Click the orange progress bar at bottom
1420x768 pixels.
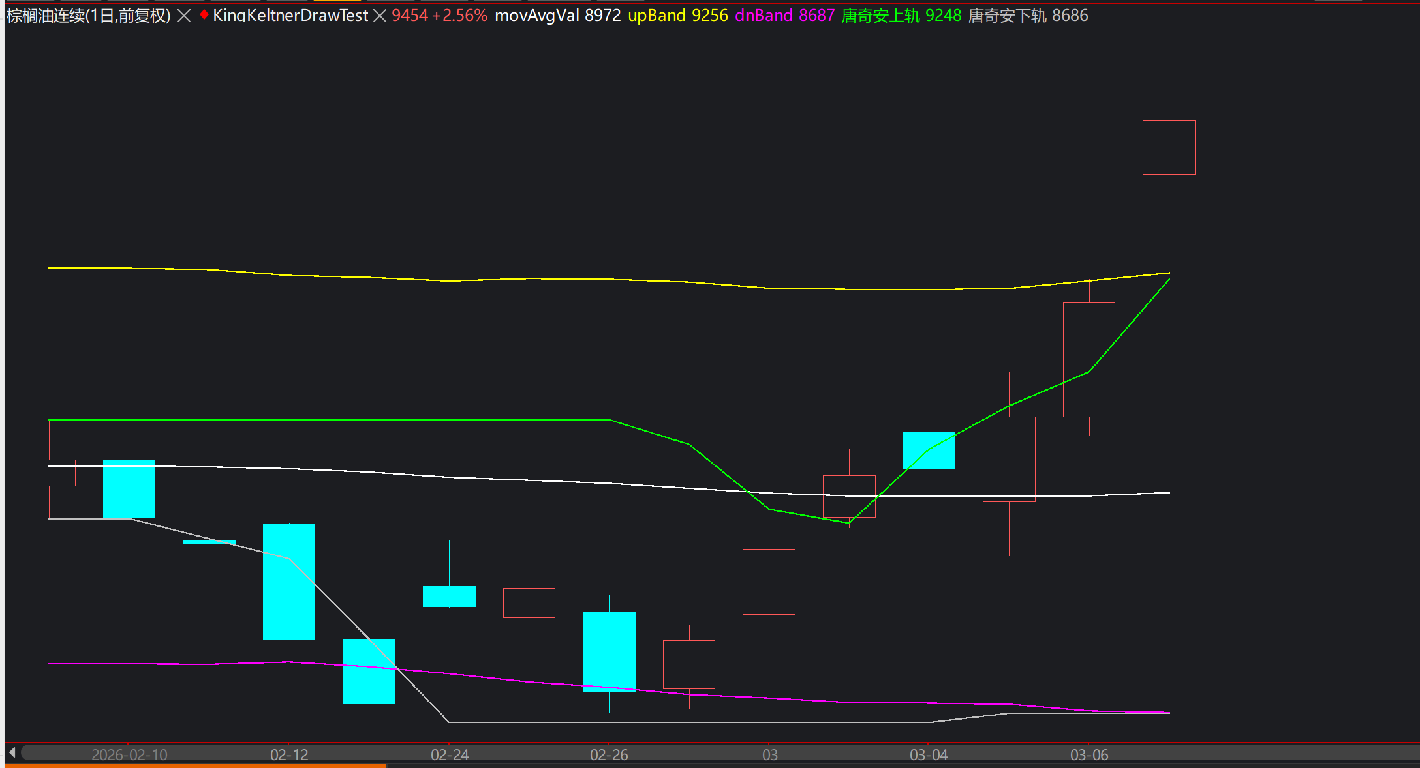196,766
